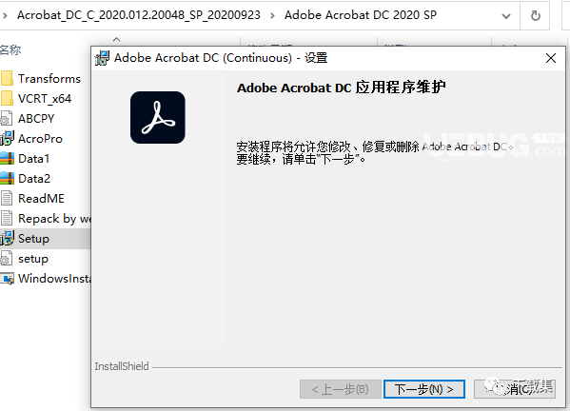Select the ABCPY file name
The height and width of the screenshot is (411, 570).
pyautogui.click(x=36, y=119)
